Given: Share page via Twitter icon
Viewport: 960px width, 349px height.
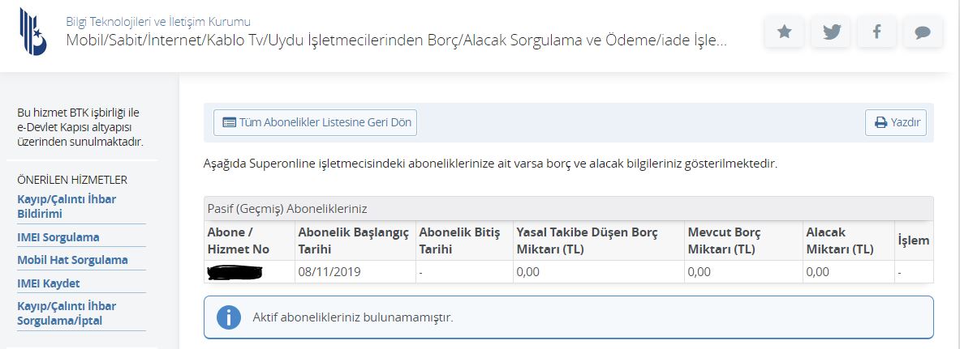Looking at the screenshot, I should tap(831, 32).
